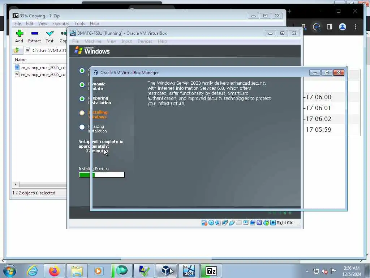Click the Add button in 7-Zip toolbar

(20, 36)
